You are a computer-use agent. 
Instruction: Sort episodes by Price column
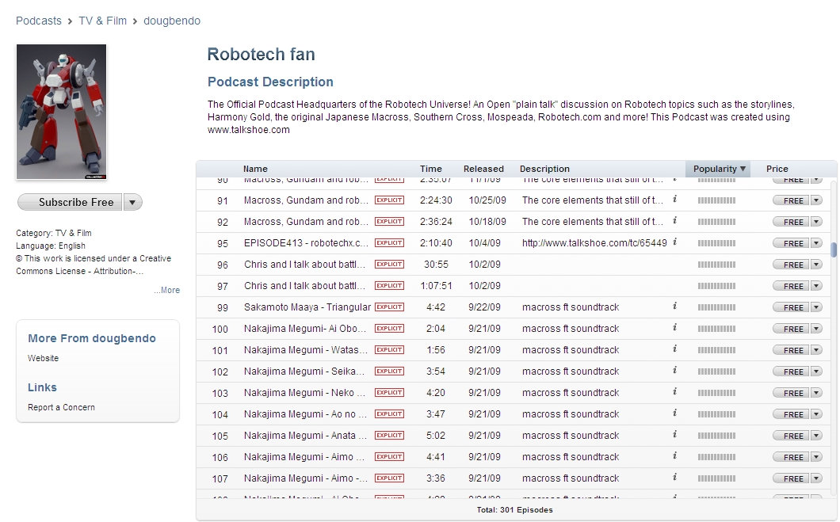777,169
